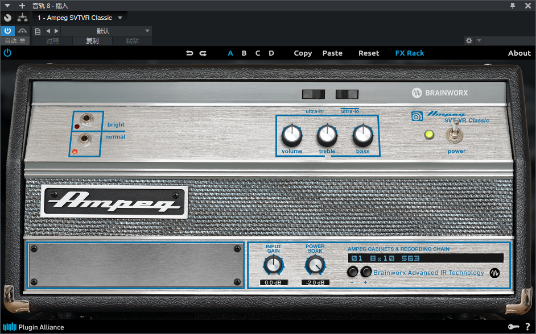This screenshot has height=334, width=536.
Task: Click the Copy button
Action: tap(303, 53)
